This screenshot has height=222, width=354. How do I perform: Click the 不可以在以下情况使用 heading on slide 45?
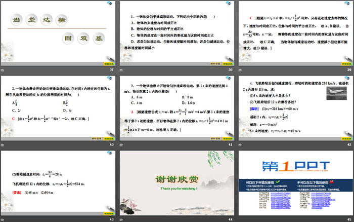click(x=313, y=182)
